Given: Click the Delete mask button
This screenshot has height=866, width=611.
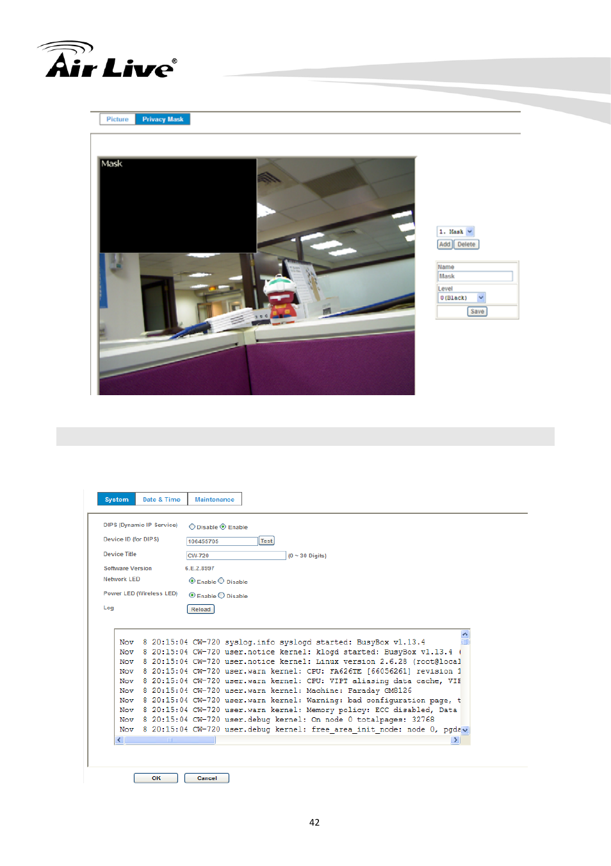Looking at the screenshot, I should pos(466,244).
